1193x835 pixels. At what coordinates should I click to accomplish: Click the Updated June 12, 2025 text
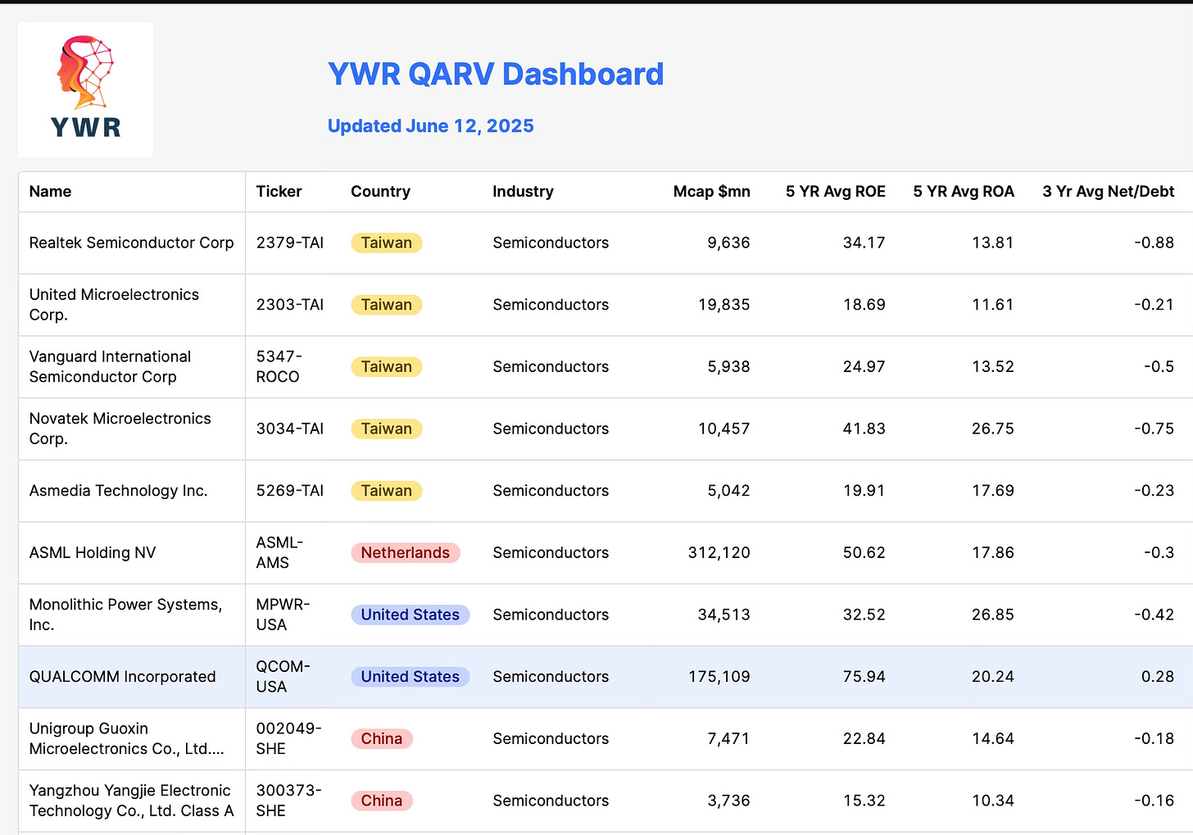click(431, 126)
